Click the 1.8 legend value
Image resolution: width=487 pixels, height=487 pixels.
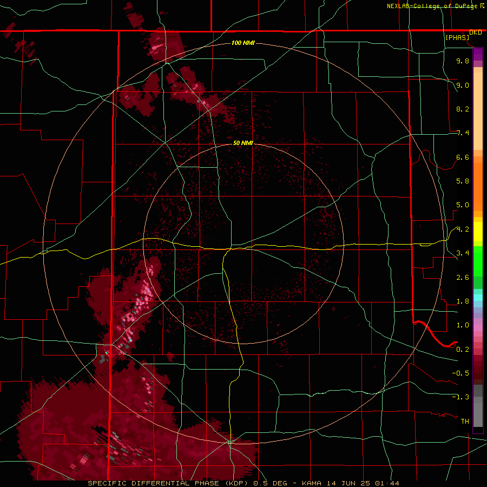463,301
